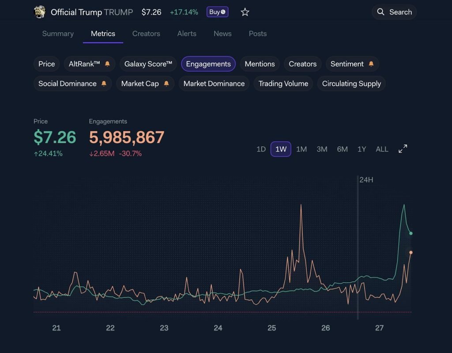Select the 1M time range
The width and height of the screenshot is (452, 353).
[x=301, y=149]
